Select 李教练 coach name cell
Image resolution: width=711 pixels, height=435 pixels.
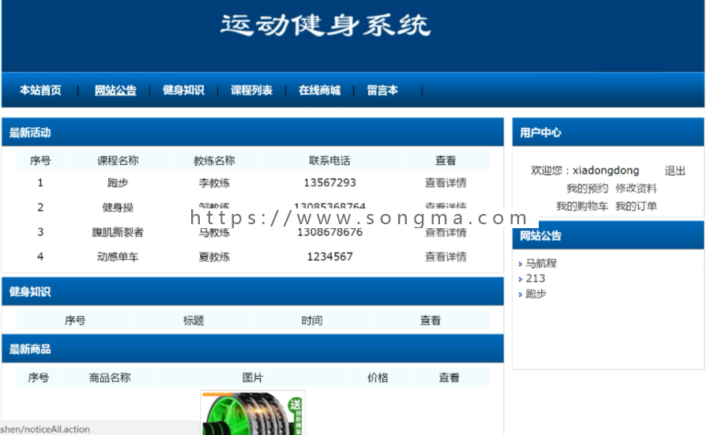[214, 182]
